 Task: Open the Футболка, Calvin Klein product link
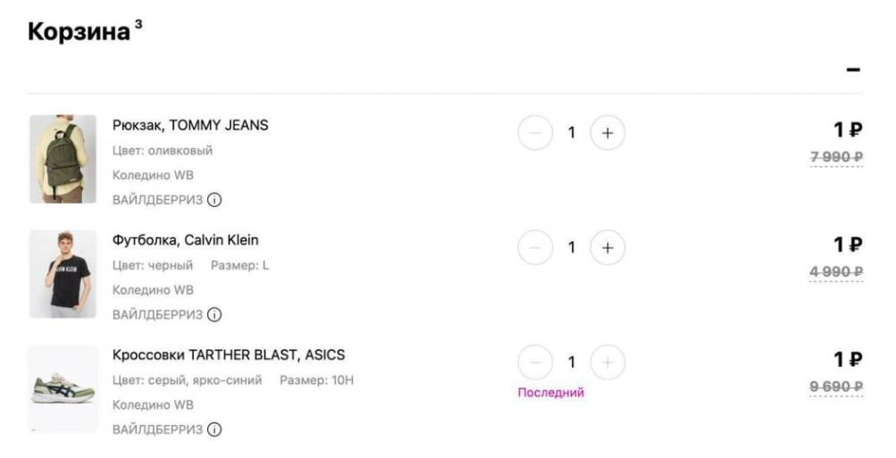pyautogui.click(x=186, y=240)
